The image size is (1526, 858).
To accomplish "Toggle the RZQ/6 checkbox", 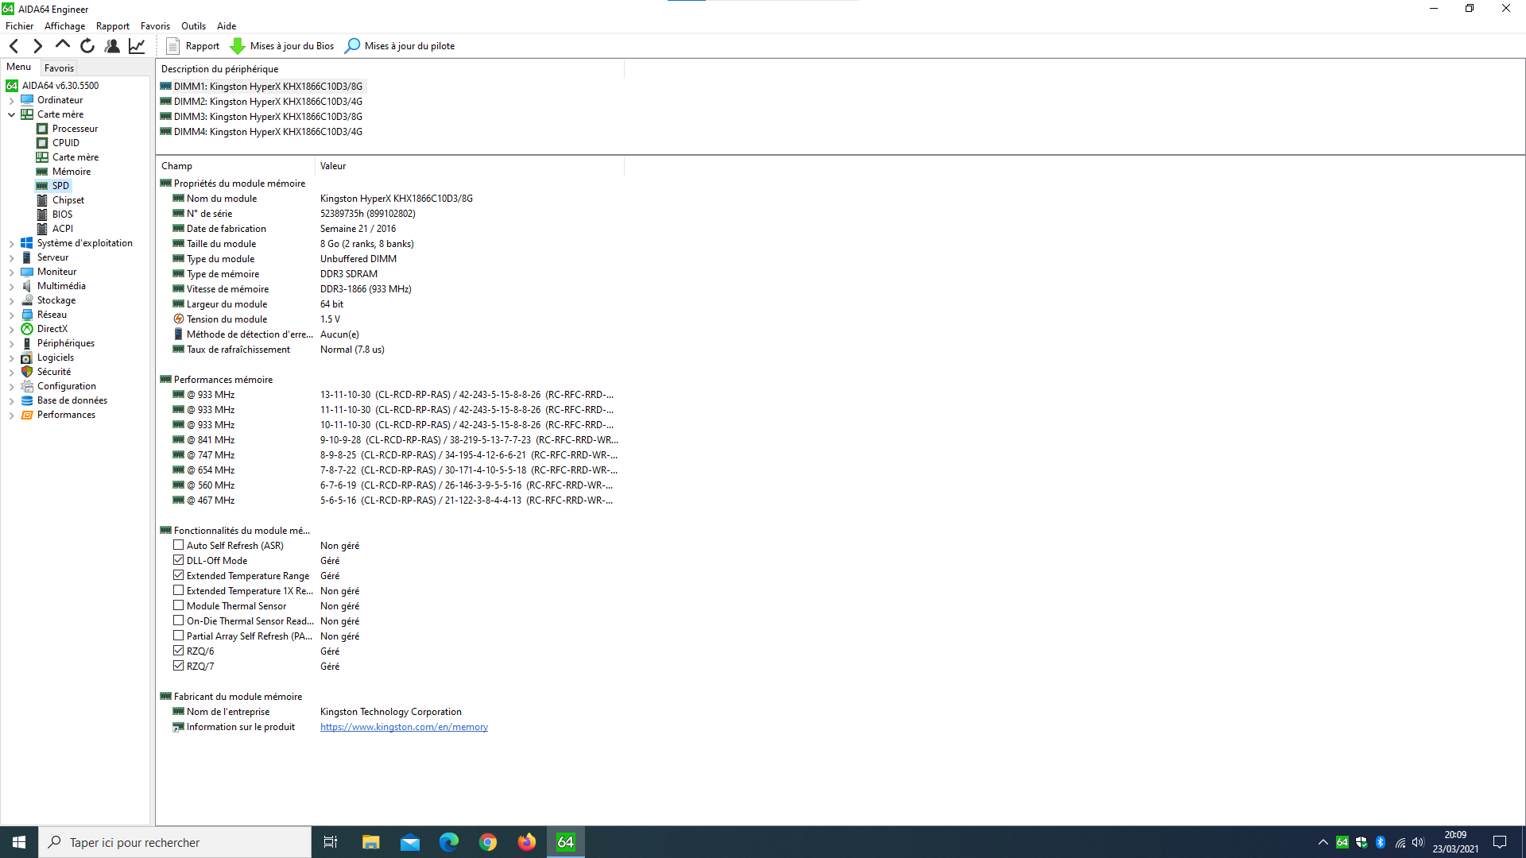I will (x=179, y=651).
